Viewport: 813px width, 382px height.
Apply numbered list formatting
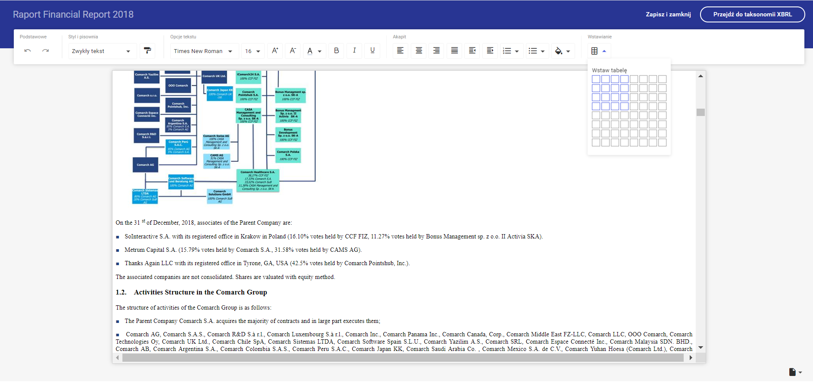(507, 51)
